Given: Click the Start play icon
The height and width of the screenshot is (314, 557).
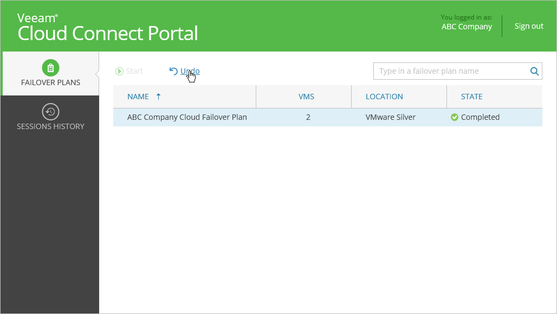Looking at the screenshot, I should click(119, 71).
